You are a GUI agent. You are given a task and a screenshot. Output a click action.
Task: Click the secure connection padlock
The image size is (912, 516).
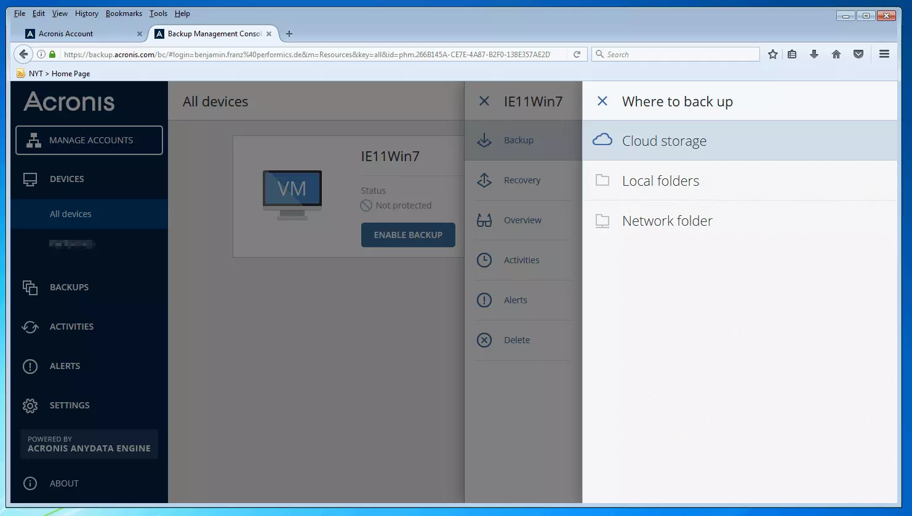point(52,54)
